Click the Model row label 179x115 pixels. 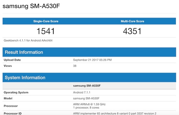click(x=8, y=98)
